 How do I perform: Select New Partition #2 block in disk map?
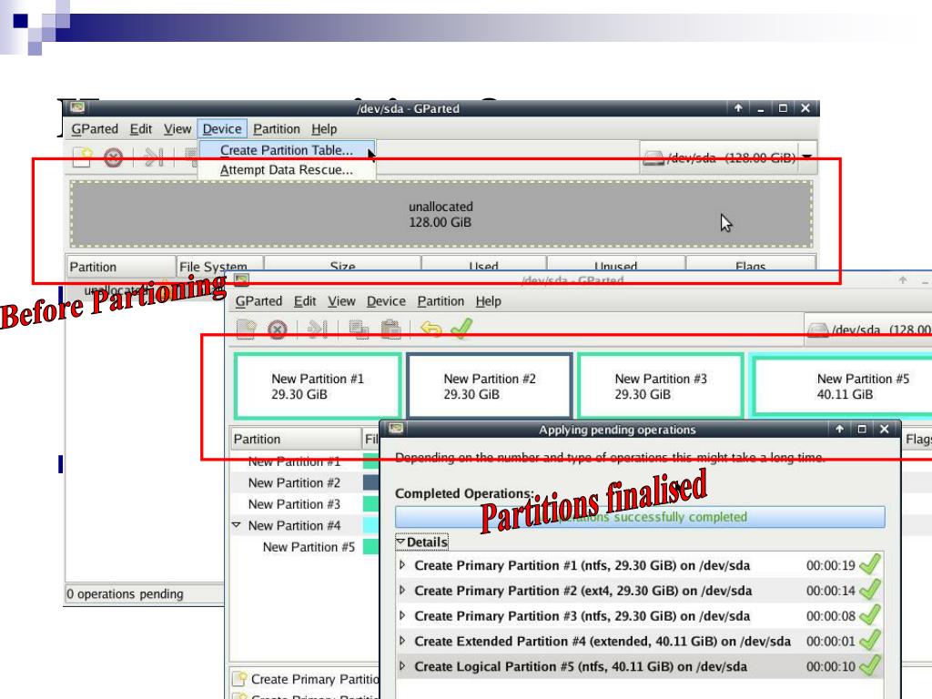pyautogui.click(x=490, y=386)
